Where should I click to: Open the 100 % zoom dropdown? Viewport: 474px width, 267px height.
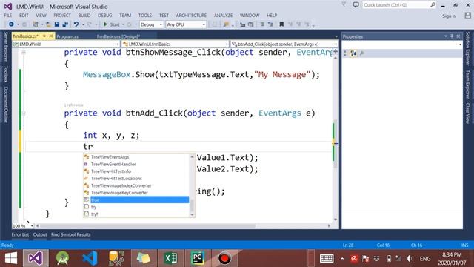point(23,225)
